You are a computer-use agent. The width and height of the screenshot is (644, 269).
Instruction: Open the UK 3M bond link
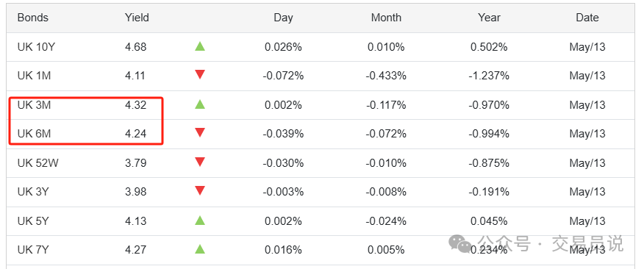34,105
